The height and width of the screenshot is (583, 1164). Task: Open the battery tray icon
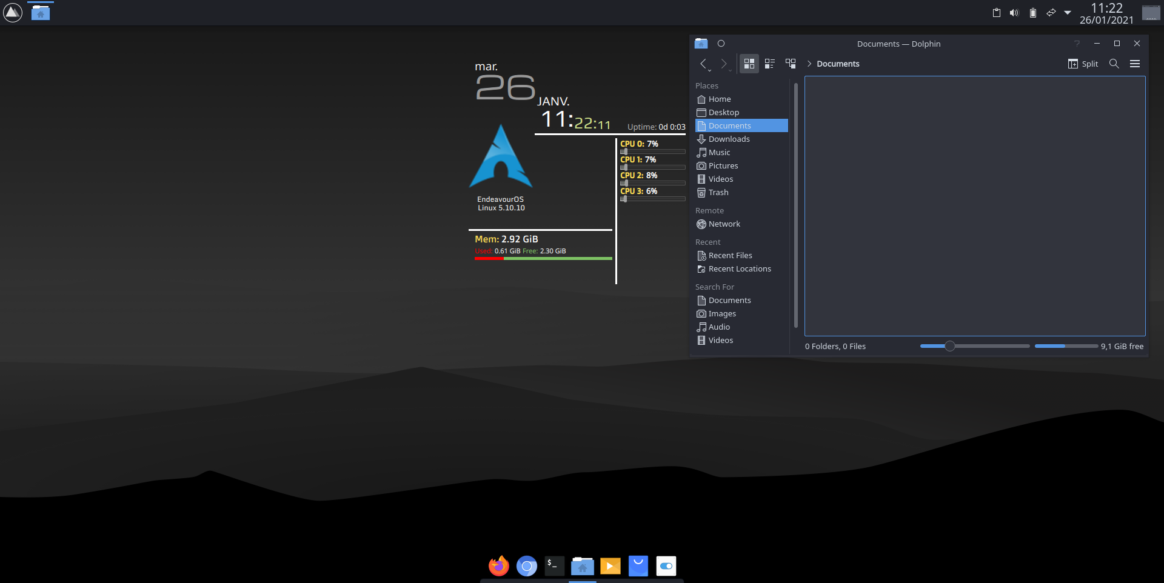click(x=1033, y=13)
